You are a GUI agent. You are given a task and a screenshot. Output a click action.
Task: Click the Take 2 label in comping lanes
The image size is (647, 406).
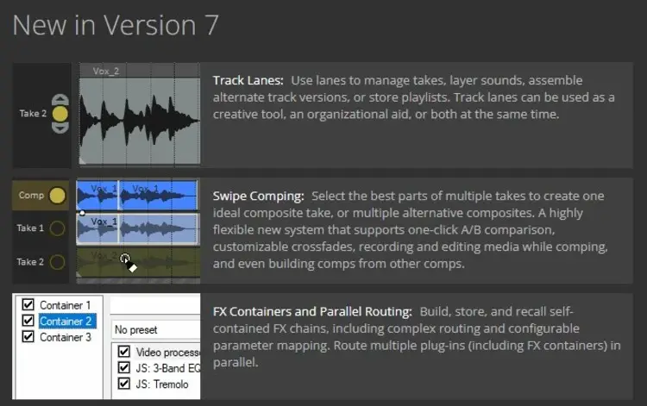click(x=30, y=262)
